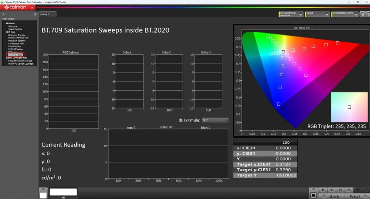Click the trash icon in the bottom toolbar
Screen dimensions: 370x199
click(322, 190)
